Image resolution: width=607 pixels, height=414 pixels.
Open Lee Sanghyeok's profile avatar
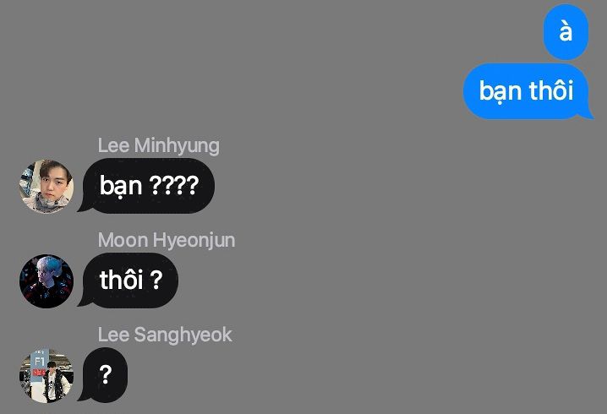pos(46,376)
